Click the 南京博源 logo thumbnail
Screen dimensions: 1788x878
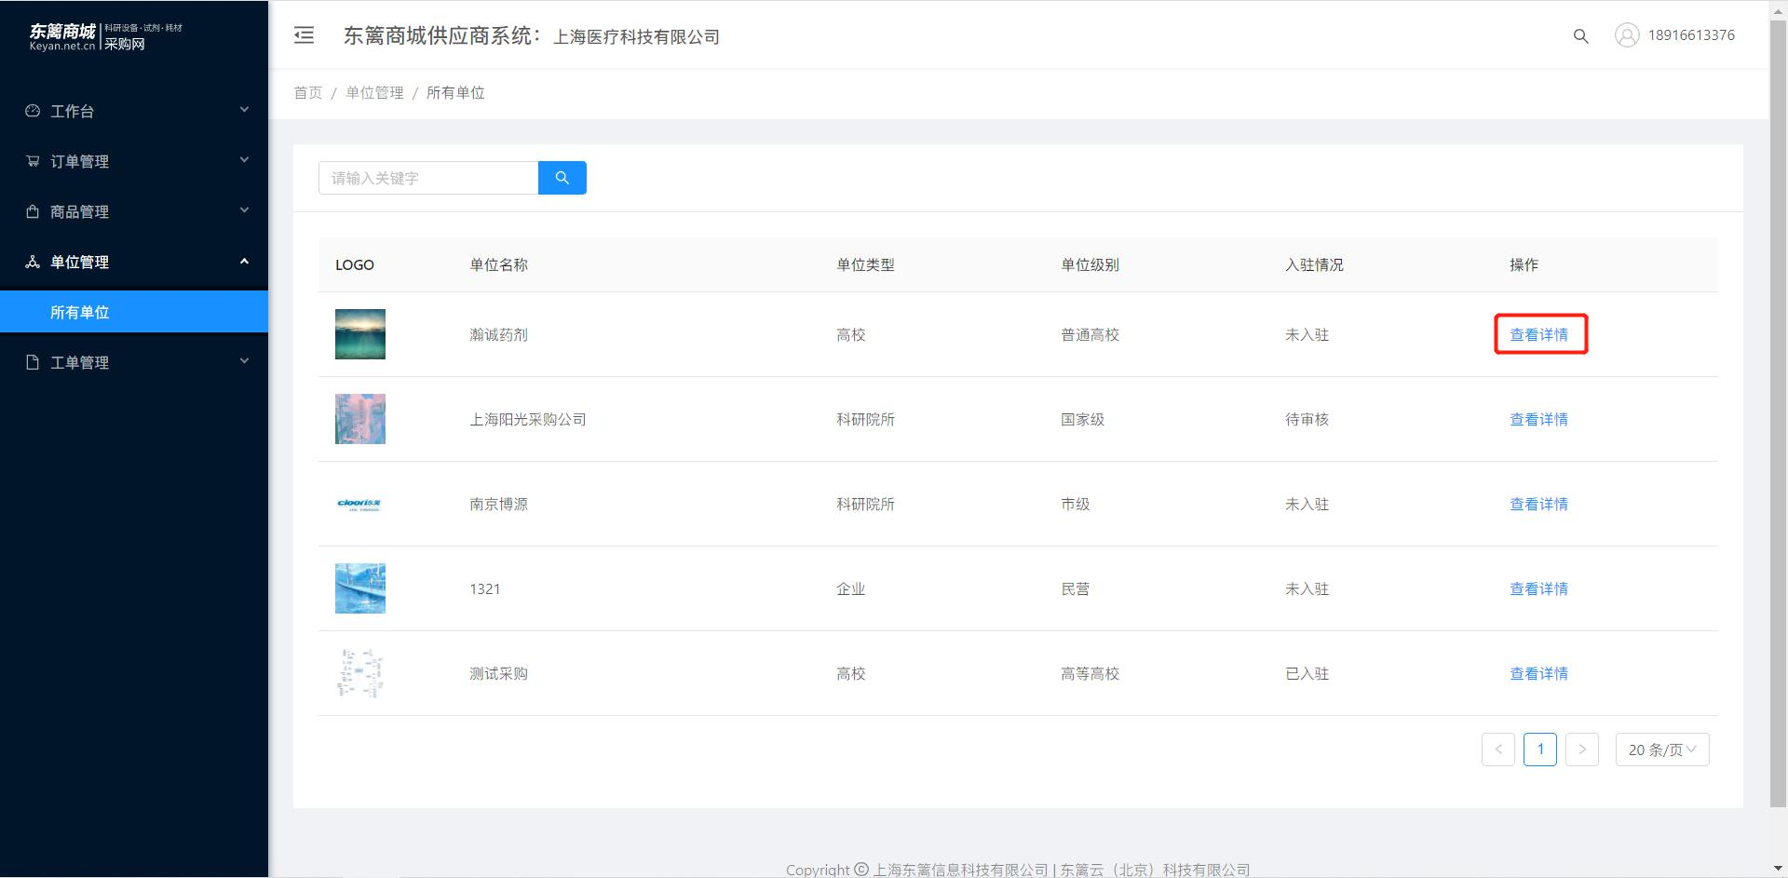[359, 504]
